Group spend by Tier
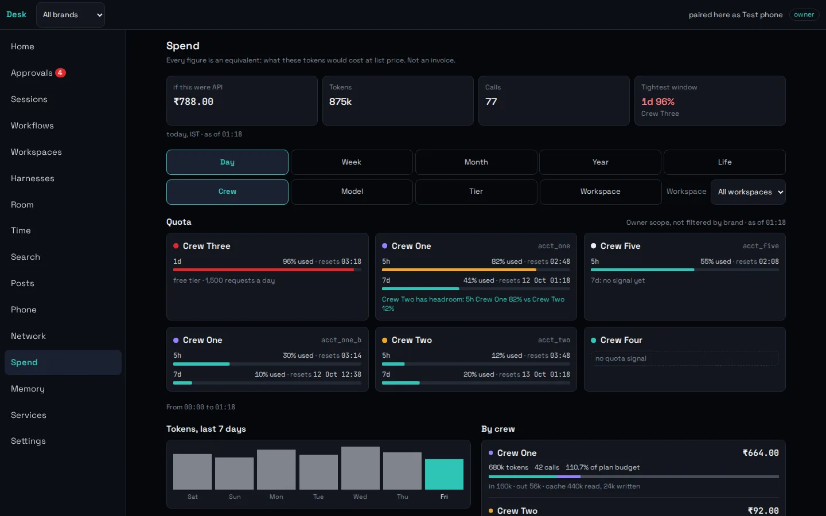Screen dimensions: 826x516 (476, 191)
